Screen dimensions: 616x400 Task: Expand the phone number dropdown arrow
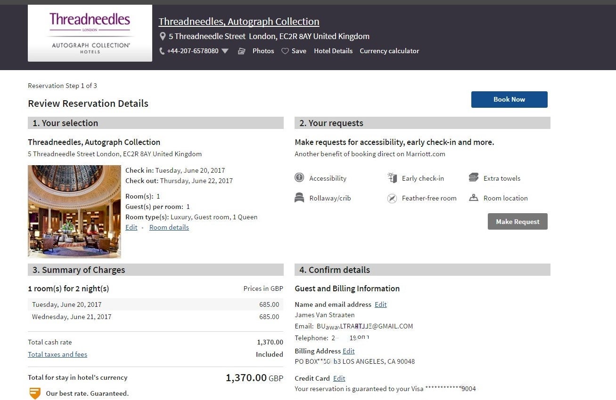[225, 51]
